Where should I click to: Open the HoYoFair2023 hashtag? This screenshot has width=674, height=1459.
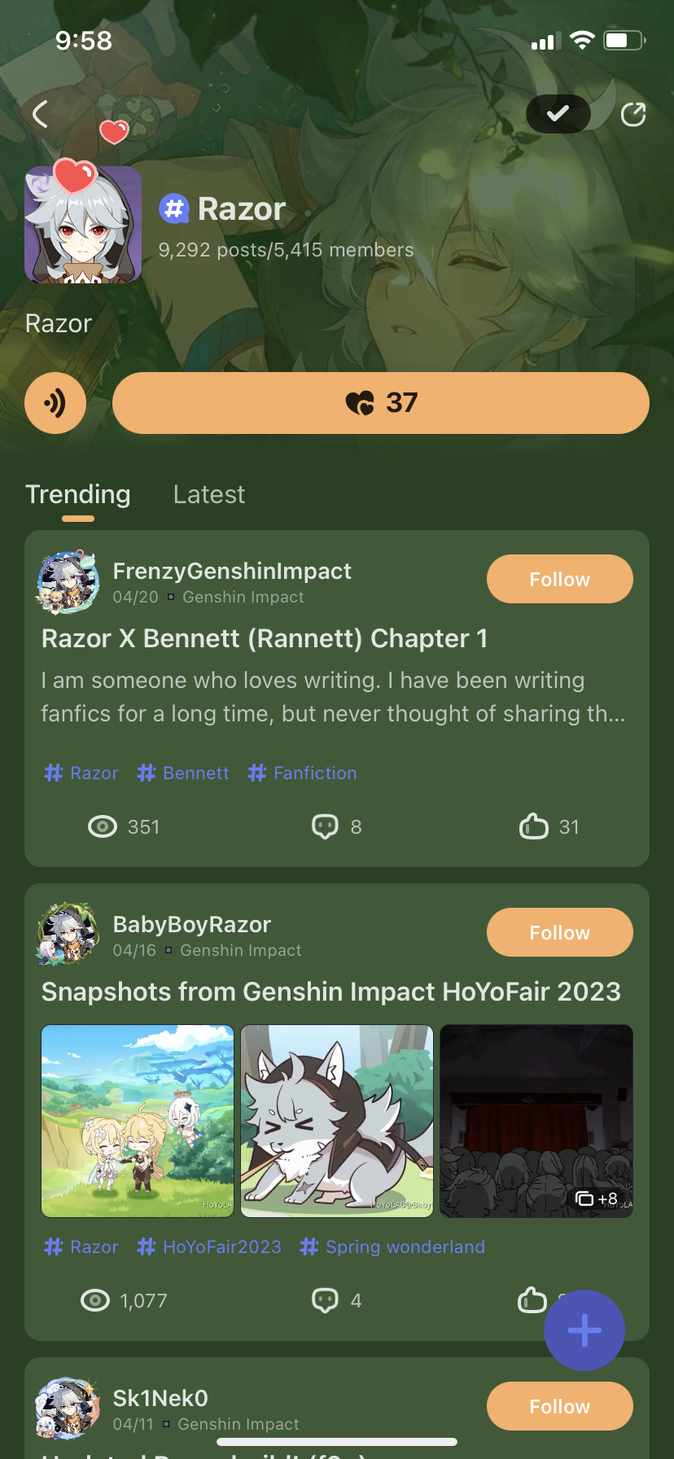coord(210,1247)
